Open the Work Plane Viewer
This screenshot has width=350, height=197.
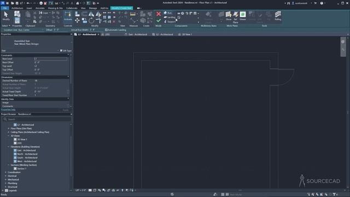(243, 16)
